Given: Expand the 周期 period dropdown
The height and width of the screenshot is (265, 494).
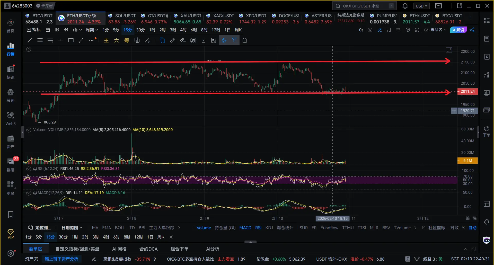Looking at the screenshot, I should [x=92, y=30].
